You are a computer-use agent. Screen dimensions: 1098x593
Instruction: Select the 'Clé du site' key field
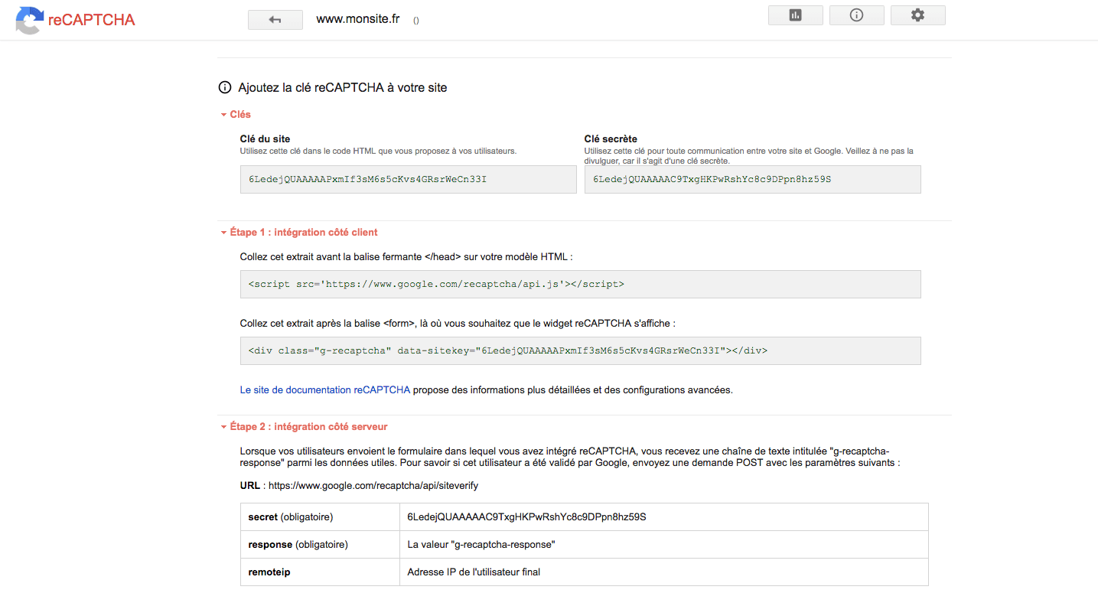click(x=408, y=180)
